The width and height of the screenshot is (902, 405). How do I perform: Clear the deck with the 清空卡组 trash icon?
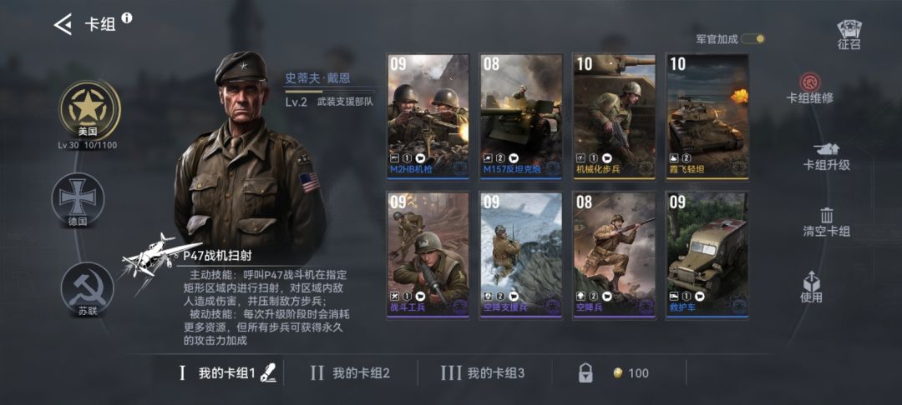click(x=827, y=216)
